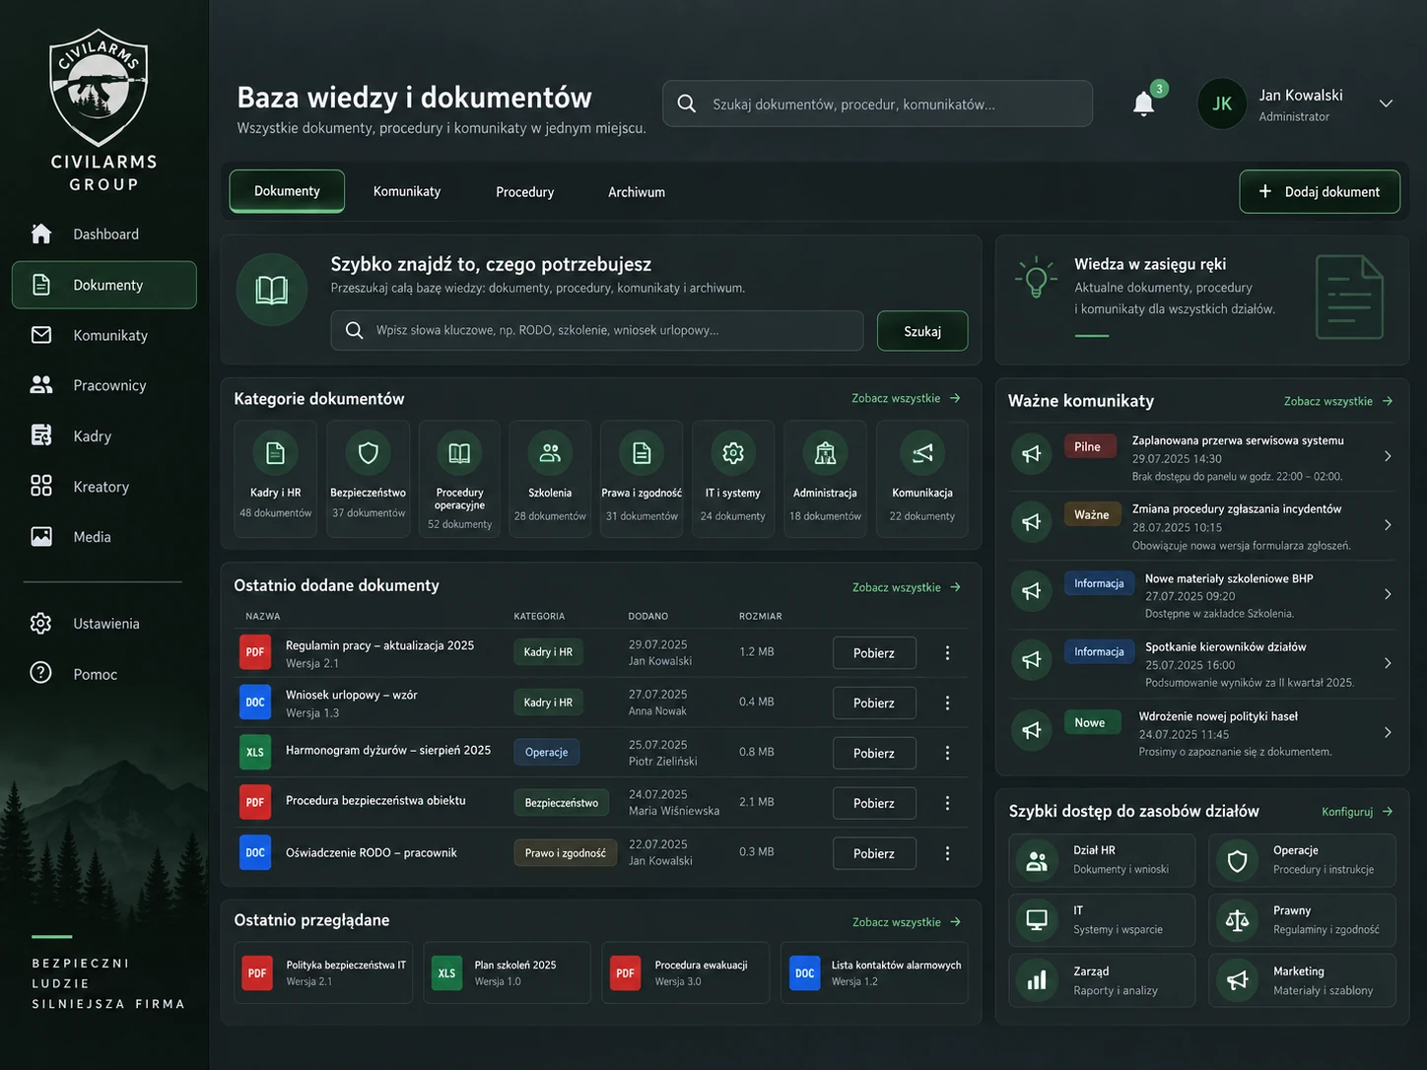
Task: Open more options for Wniosek urlopowy row
Action: click(x=947, y=702)
